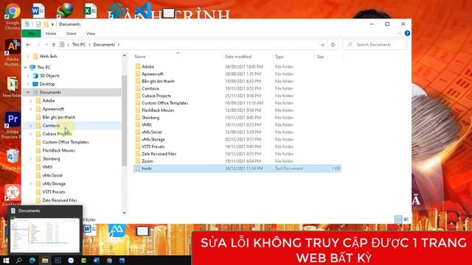Open the View ribbon tab
The width and height of the screenshot is (472, 265).
pyautogui.click(x=90, y=34)
